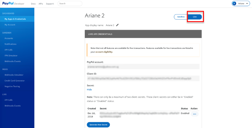Open My Apps & Credentials
The image size is (252, 128).
pos(17,19)
